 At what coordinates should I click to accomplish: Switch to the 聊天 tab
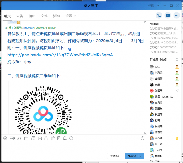click(7, 16)
